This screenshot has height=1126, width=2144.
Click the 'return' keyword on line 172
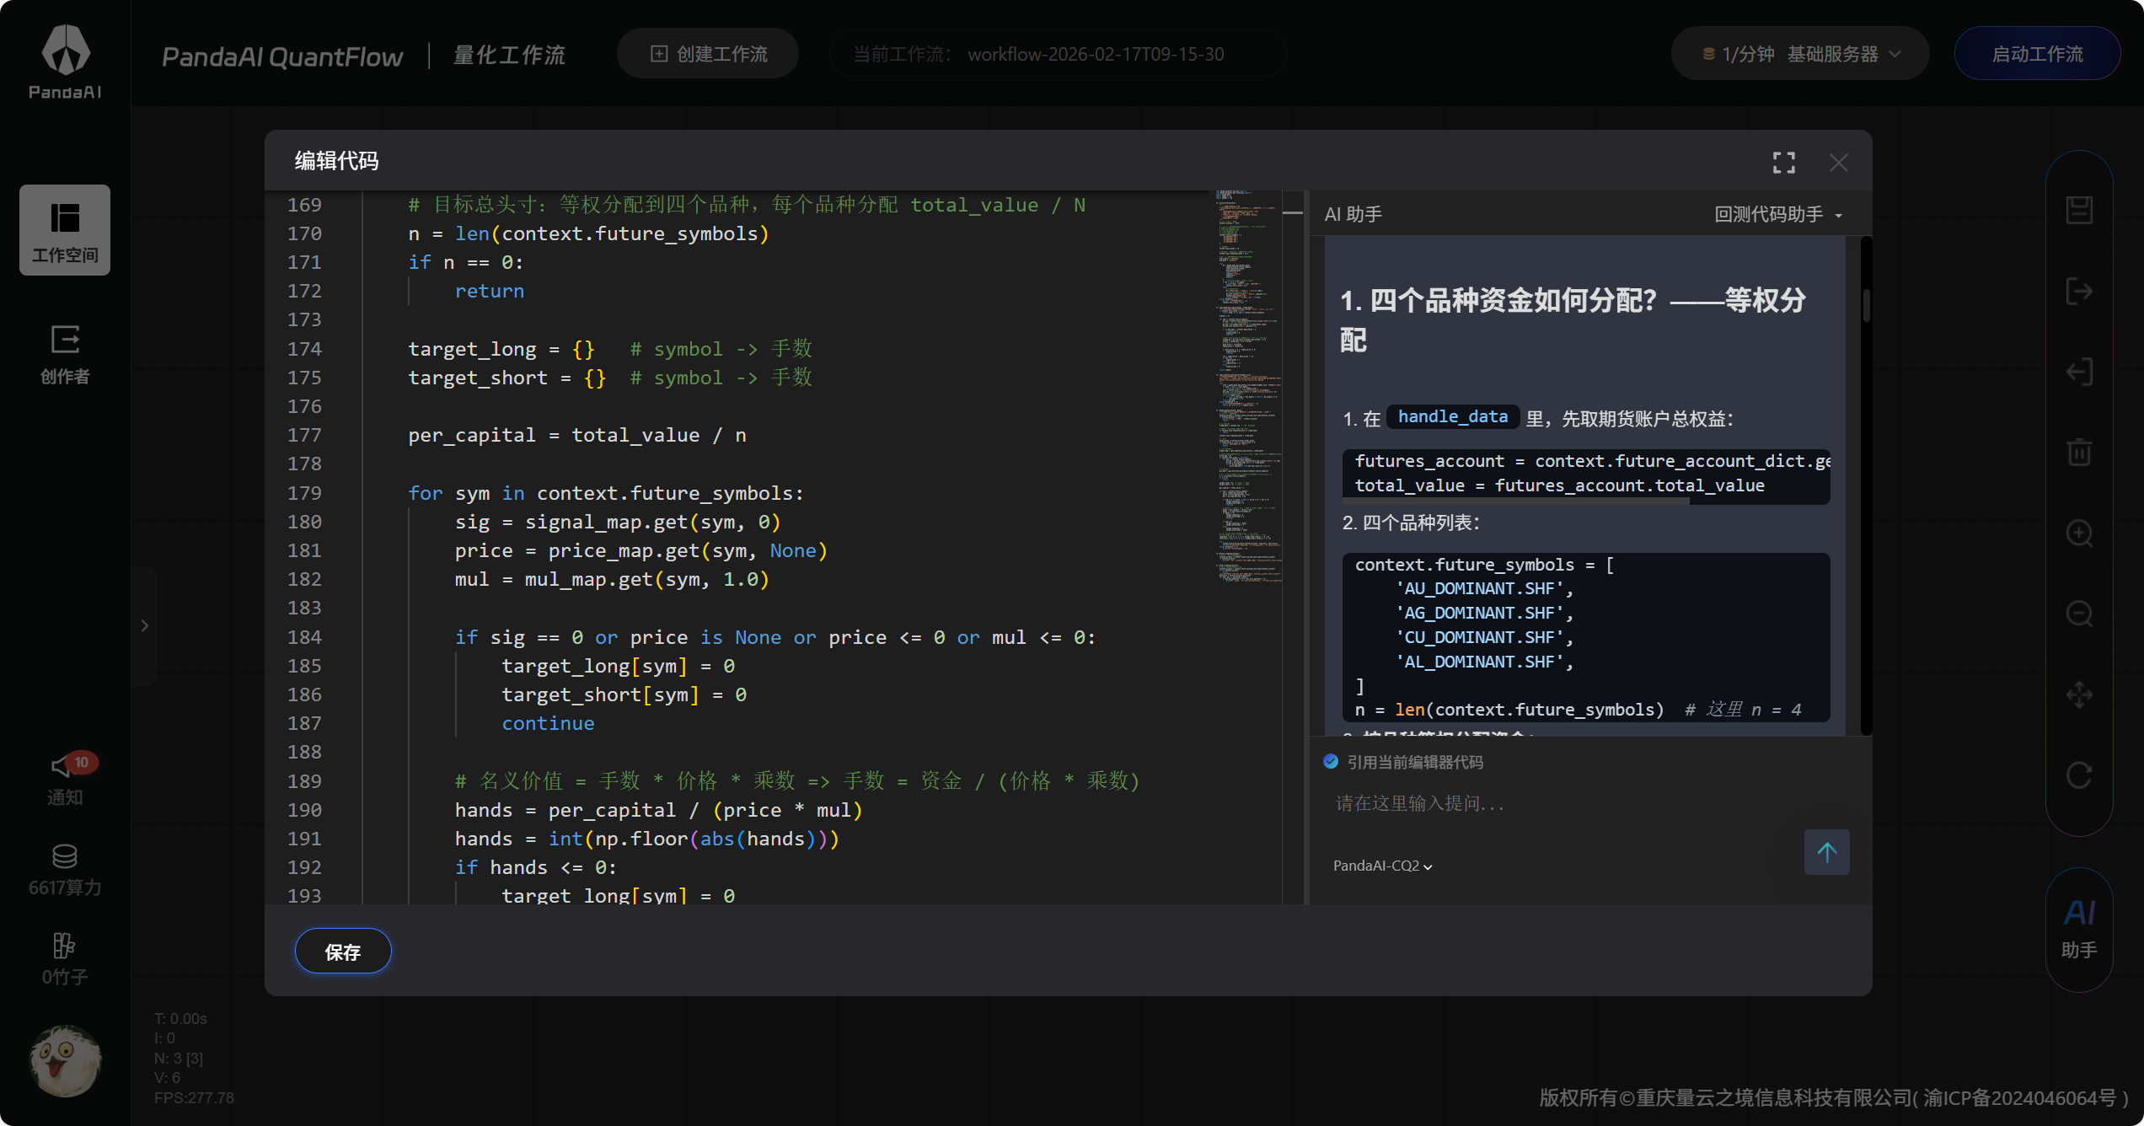(489, 291)
